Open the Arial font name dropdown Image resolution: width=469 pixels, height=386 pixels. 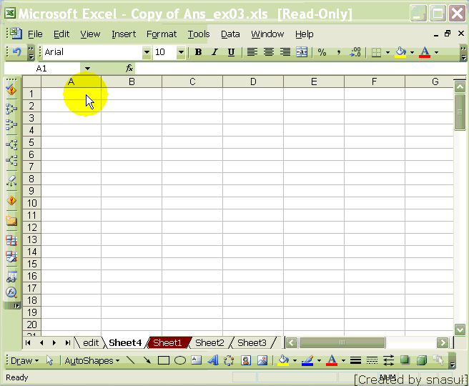point(147,52)
